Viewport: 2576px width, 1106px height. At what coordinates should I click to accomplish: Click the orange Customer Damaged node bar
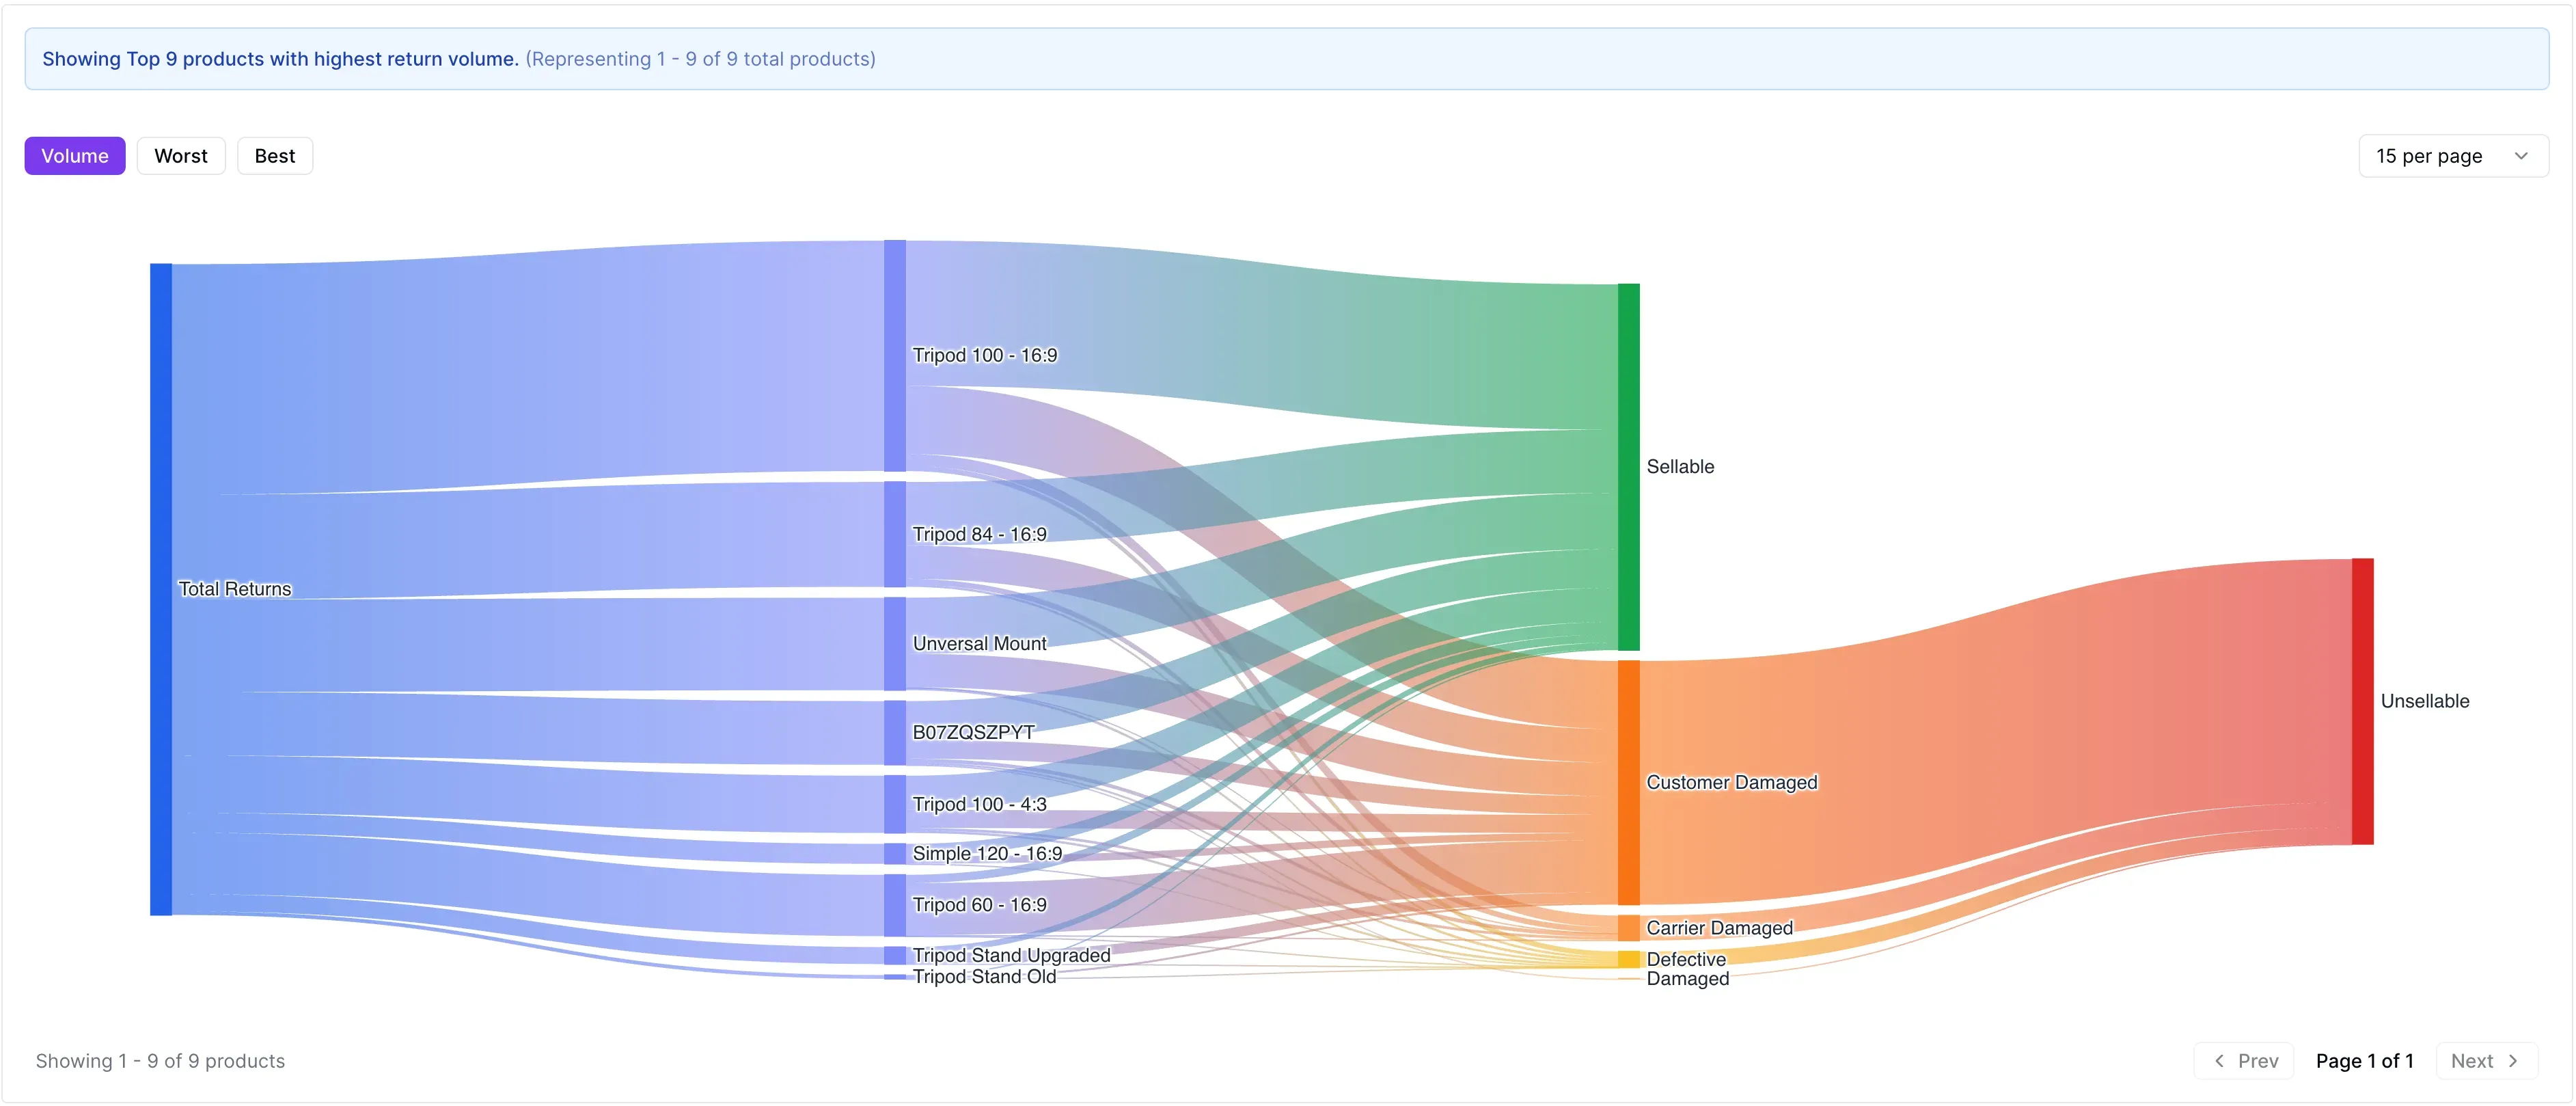coord(1629,782)
